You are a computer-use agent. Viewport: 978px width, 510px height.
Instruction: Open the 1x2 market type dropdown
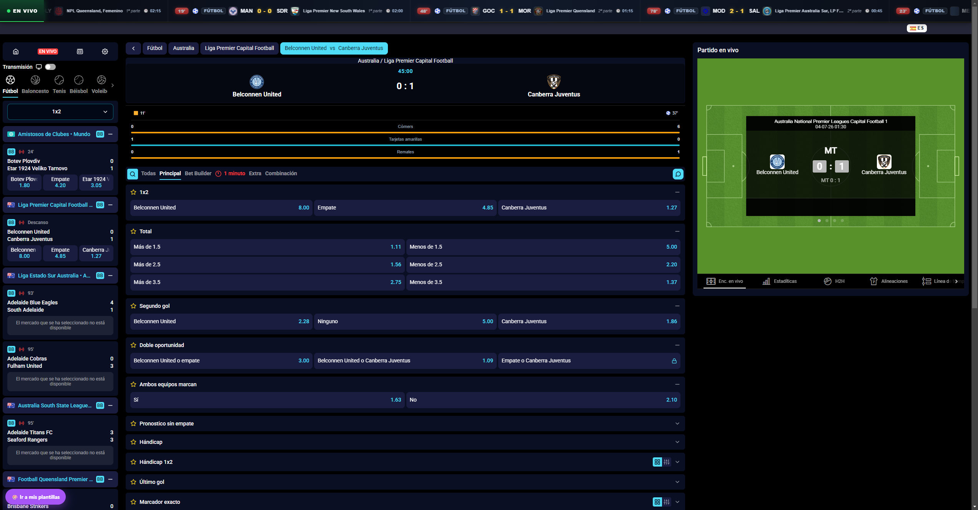[x=60, y=112]
